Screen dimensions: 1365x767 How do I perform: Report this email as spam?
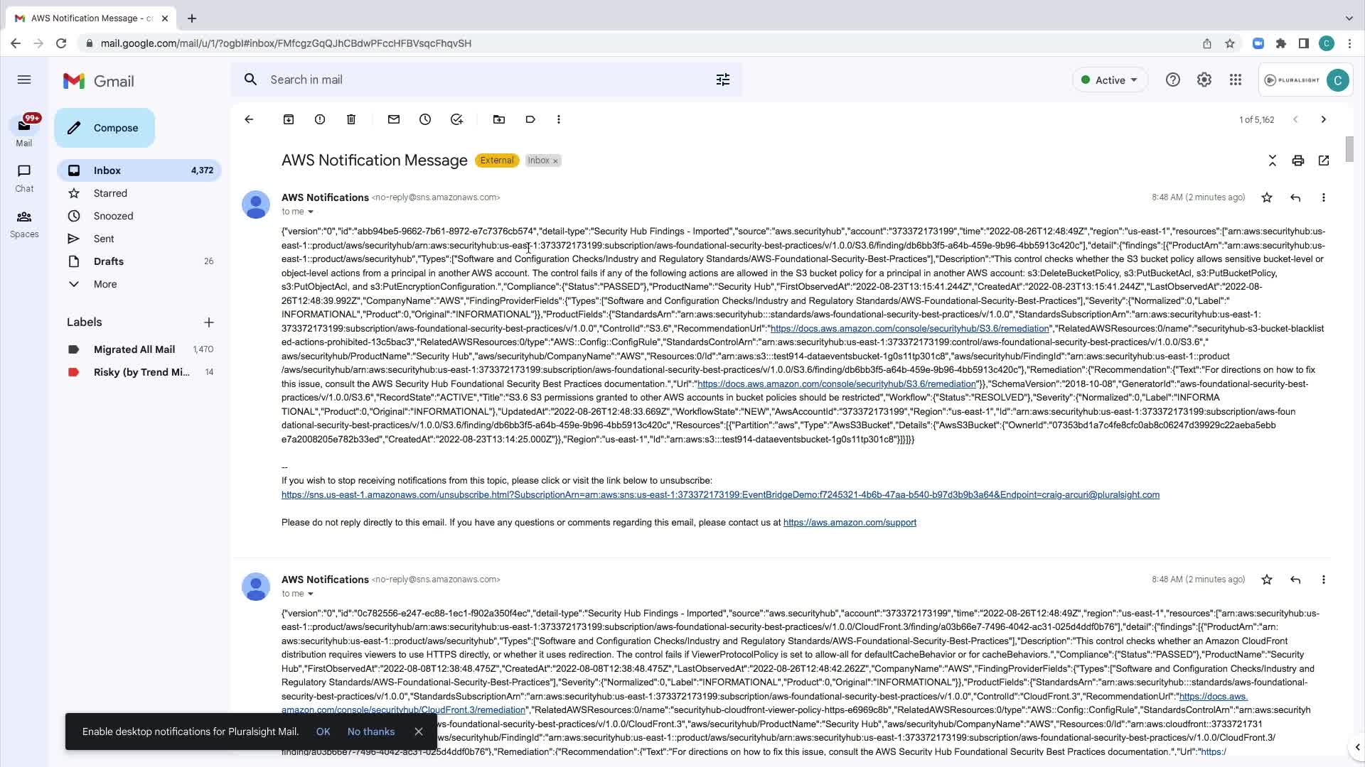320,119
